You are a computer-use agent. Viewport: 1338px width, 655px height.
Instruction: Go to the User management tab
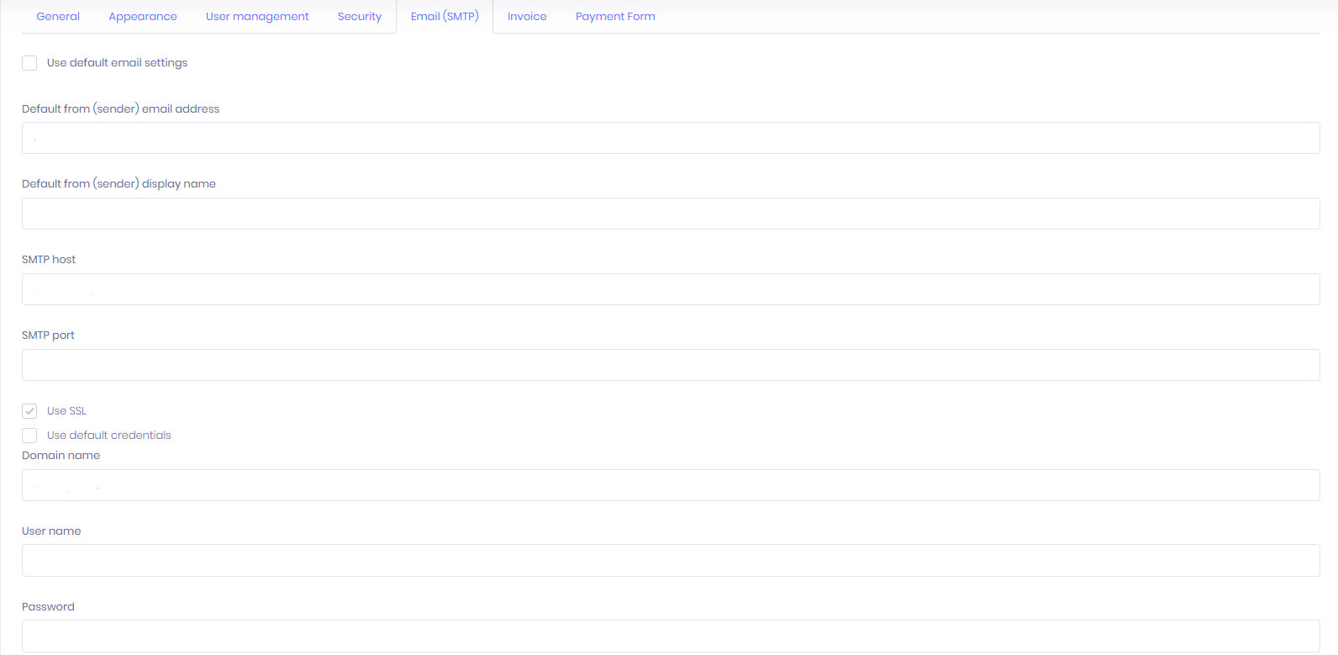[257, 16]
